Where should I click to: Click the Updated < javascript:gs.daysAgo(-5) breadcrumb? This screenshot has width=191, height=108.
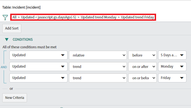49,17
